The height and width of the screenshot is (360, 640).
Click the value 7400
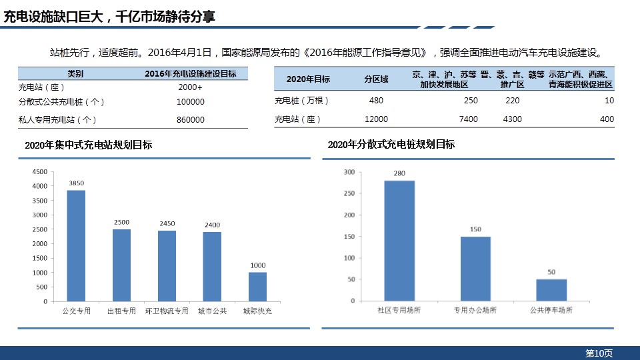pos(468,119)
